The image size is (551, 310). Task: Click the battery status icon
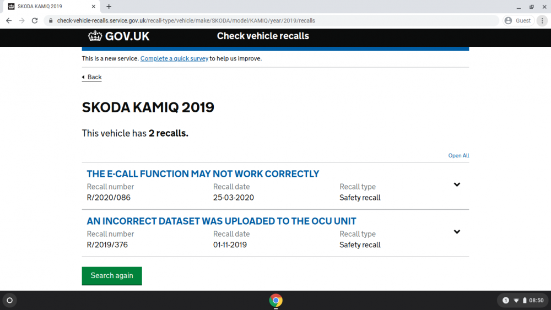[x=525, y=301]
